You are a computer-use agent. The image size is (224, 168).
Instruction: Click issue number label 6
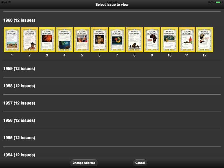click(99, 55)
